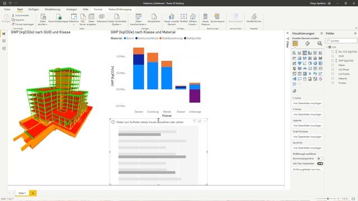This screenshot has width=358, height=201.
Task: Open the Datei menu
Action: [7, 9]
